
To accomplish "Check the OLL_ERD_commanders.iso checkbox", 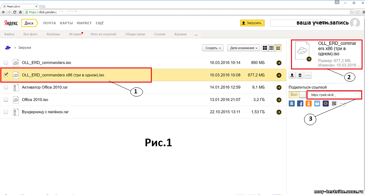I will 6,63.
